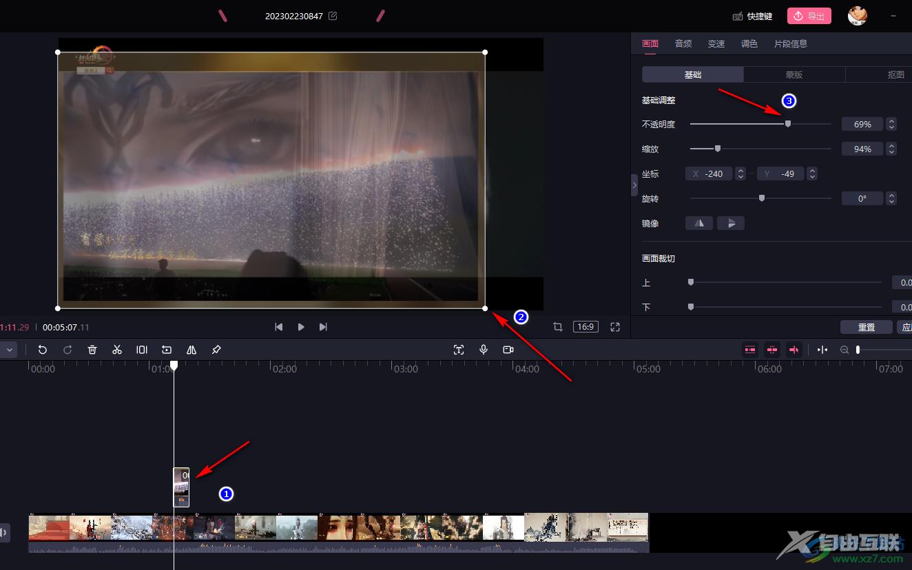Open the timeline tool dropdown chevron
This screenshot has height=570, width=912.
click(10, 350)
